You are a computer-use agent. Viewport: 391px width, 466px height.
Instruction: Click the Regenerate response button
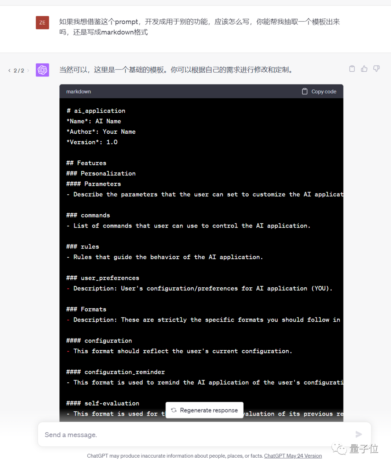pyautogui.click(x=204, y=410)
